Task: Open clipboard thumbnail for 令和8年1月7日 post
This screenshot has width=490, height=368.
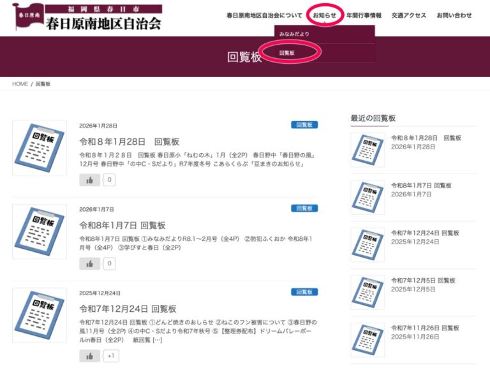Action: pos(40,232)
